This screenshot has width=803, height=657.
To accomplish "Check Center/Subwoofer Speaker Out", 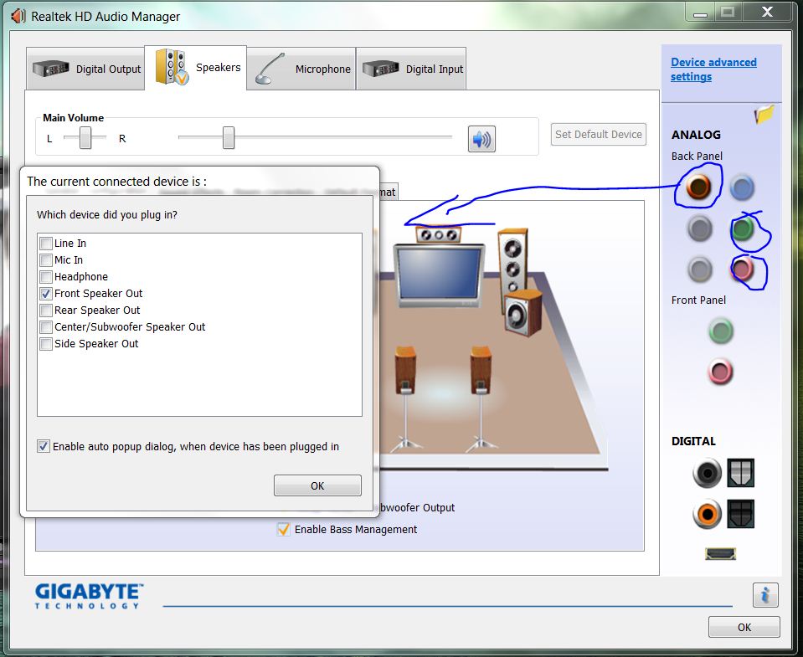I will click(x=46, y=327).
